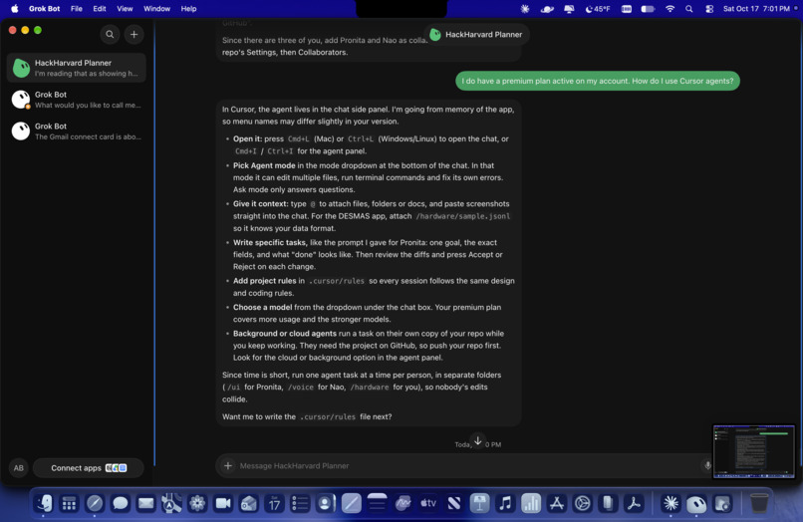Click "Want me to write the .cursor/rules" line

[x=307, y=417]
